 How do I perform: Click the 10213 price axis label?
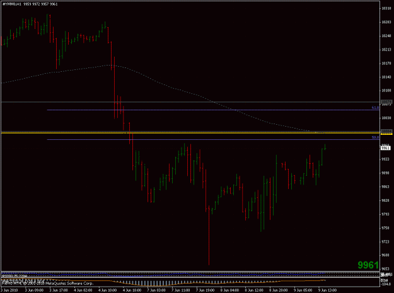(x=386, y=50)
